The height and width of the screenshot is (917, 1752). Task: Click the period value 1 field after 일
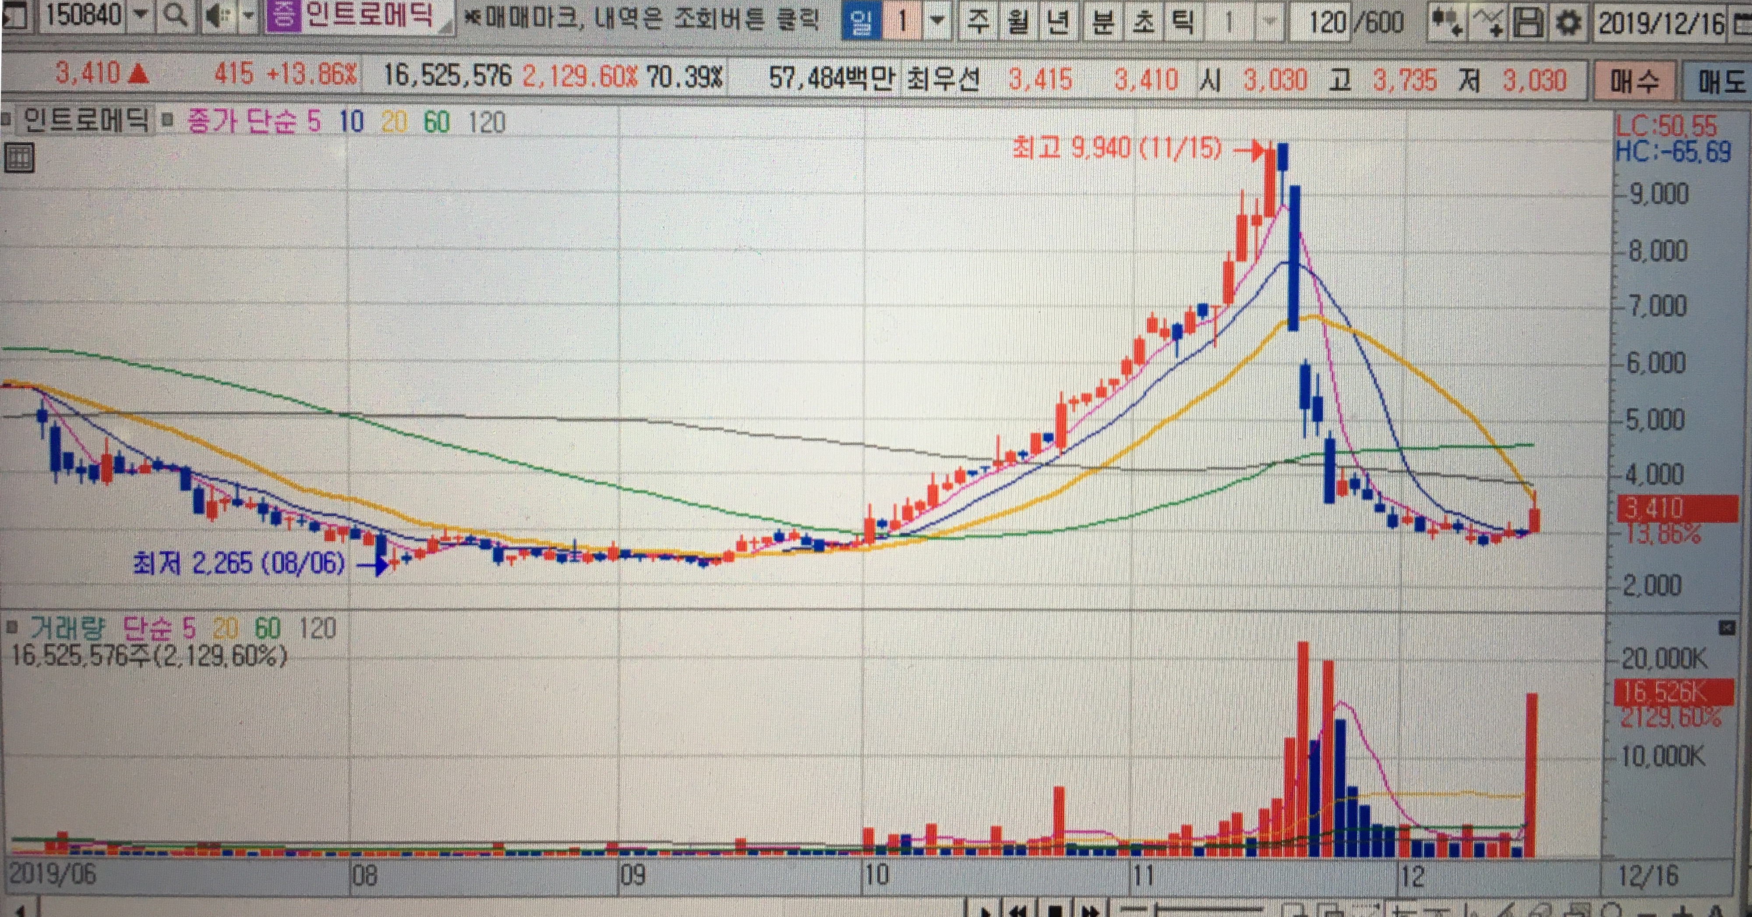tap(903, 21)
